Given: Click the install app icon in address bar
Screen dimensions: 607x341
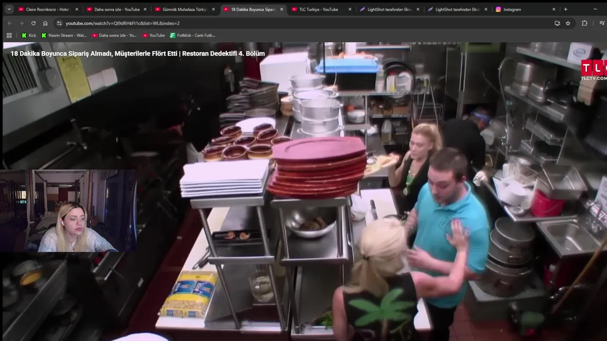Looking at the screenshot, I should (557, 23).
